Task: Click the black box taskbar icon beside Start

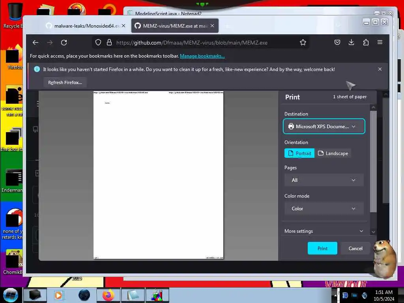Action: pyautogui.click(x=35, y=295)
